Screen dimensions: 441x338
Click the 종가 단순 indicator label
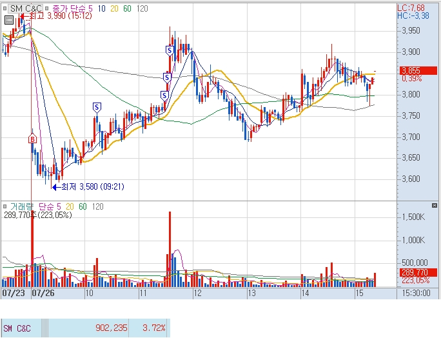coord(70,9)
